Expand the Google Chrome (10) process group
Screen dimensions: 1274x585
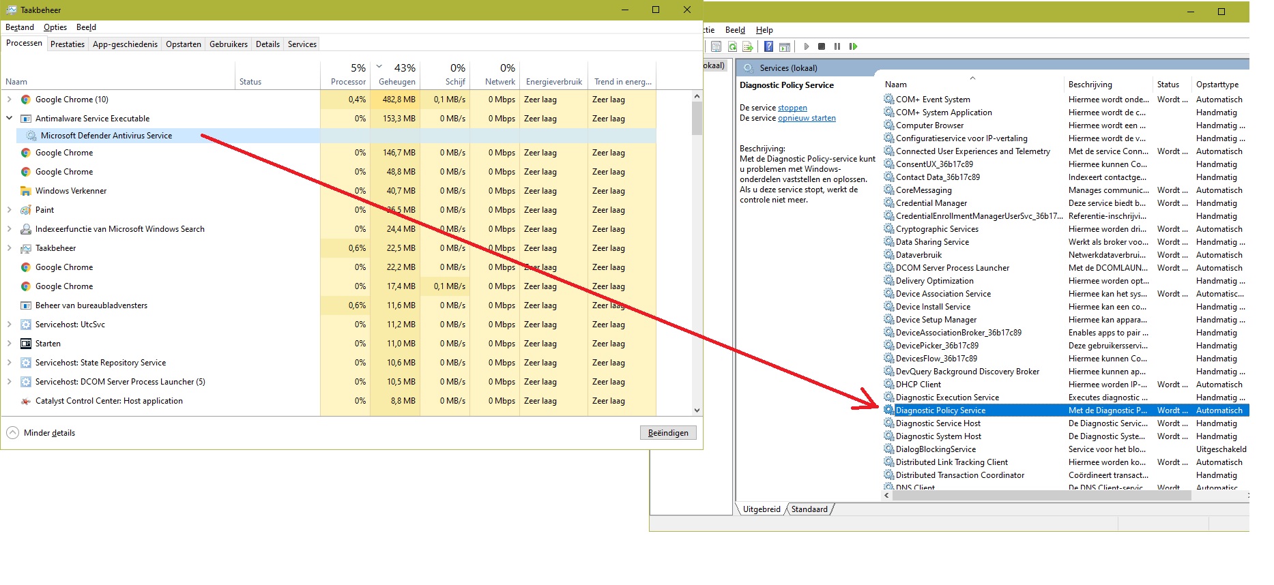[x=10, y=100]
